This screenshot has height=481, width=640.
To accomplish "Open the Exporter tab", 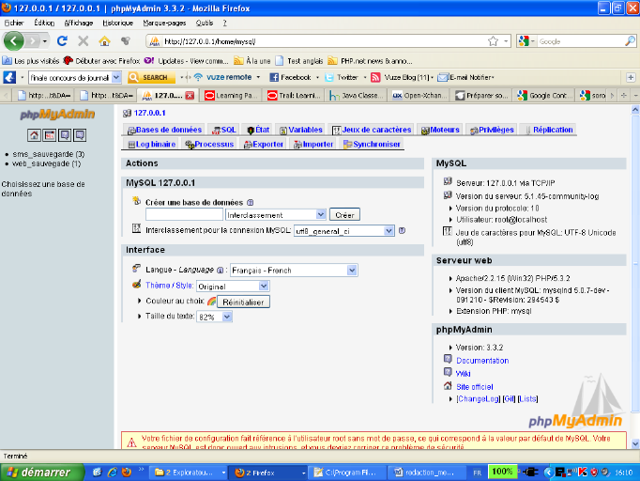I will [264, 144].
